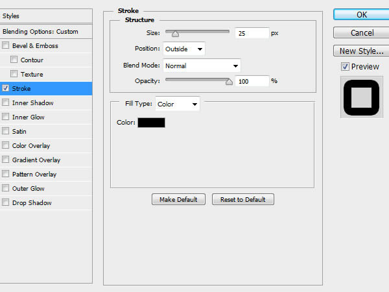
Task: Uncheck the Stroke effect checkbox
Action: [x=5, y=88]
